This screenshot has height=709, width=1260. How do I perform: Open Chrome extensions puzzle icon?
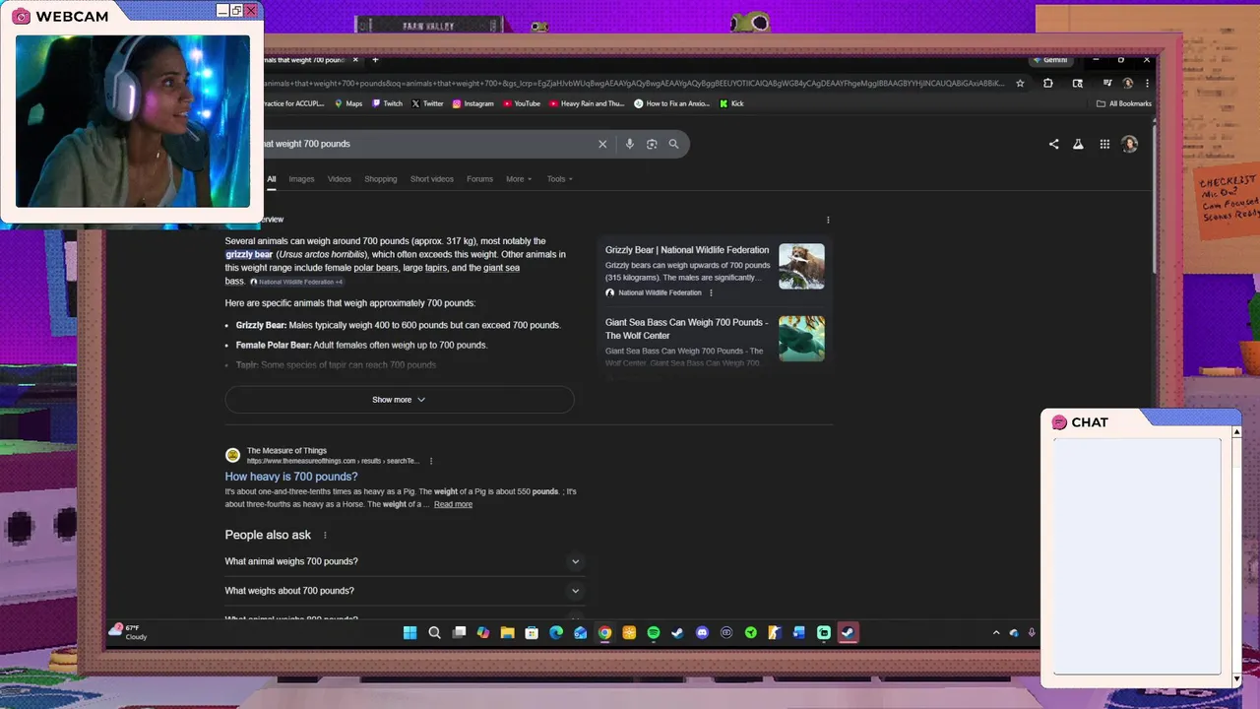tap(1048, 84)
